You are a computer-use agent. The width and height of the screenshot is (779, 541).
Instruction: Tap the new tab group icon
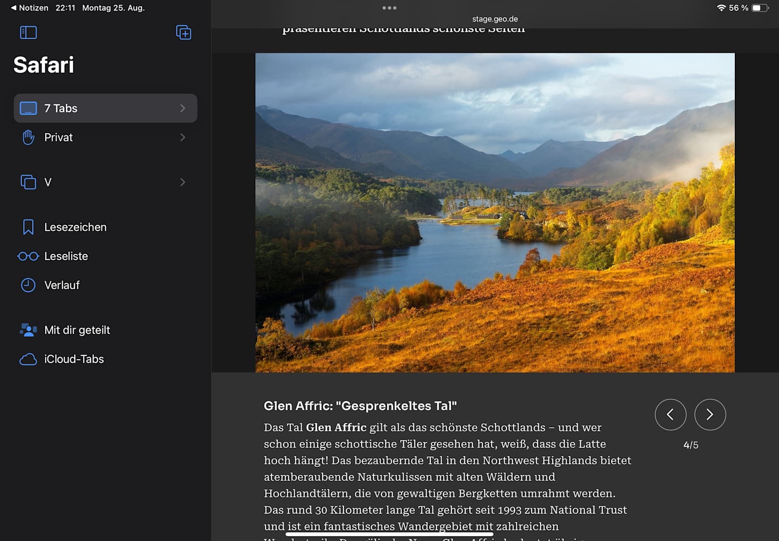point(183,33)
